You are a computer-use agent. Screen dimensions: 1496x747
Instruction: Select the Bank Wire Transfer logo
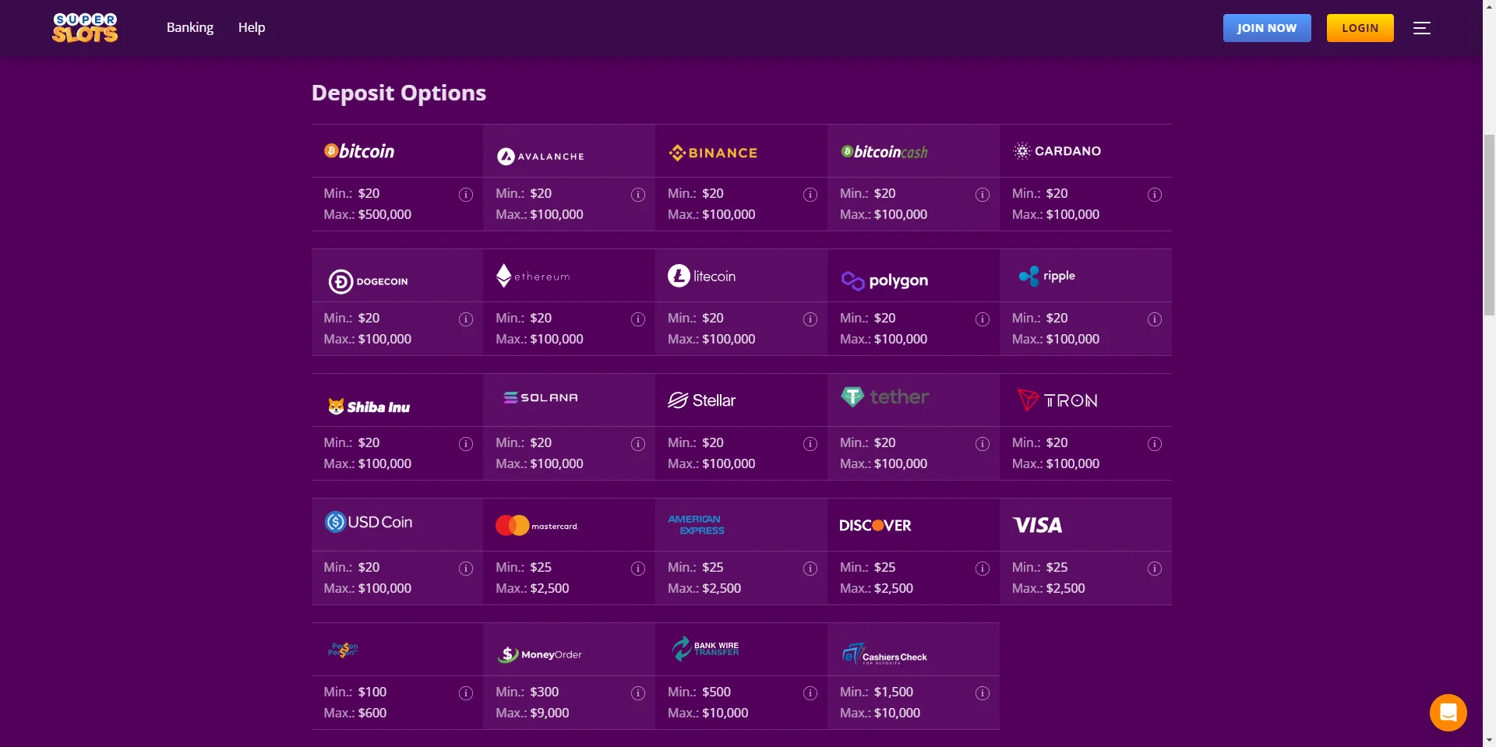705,649
